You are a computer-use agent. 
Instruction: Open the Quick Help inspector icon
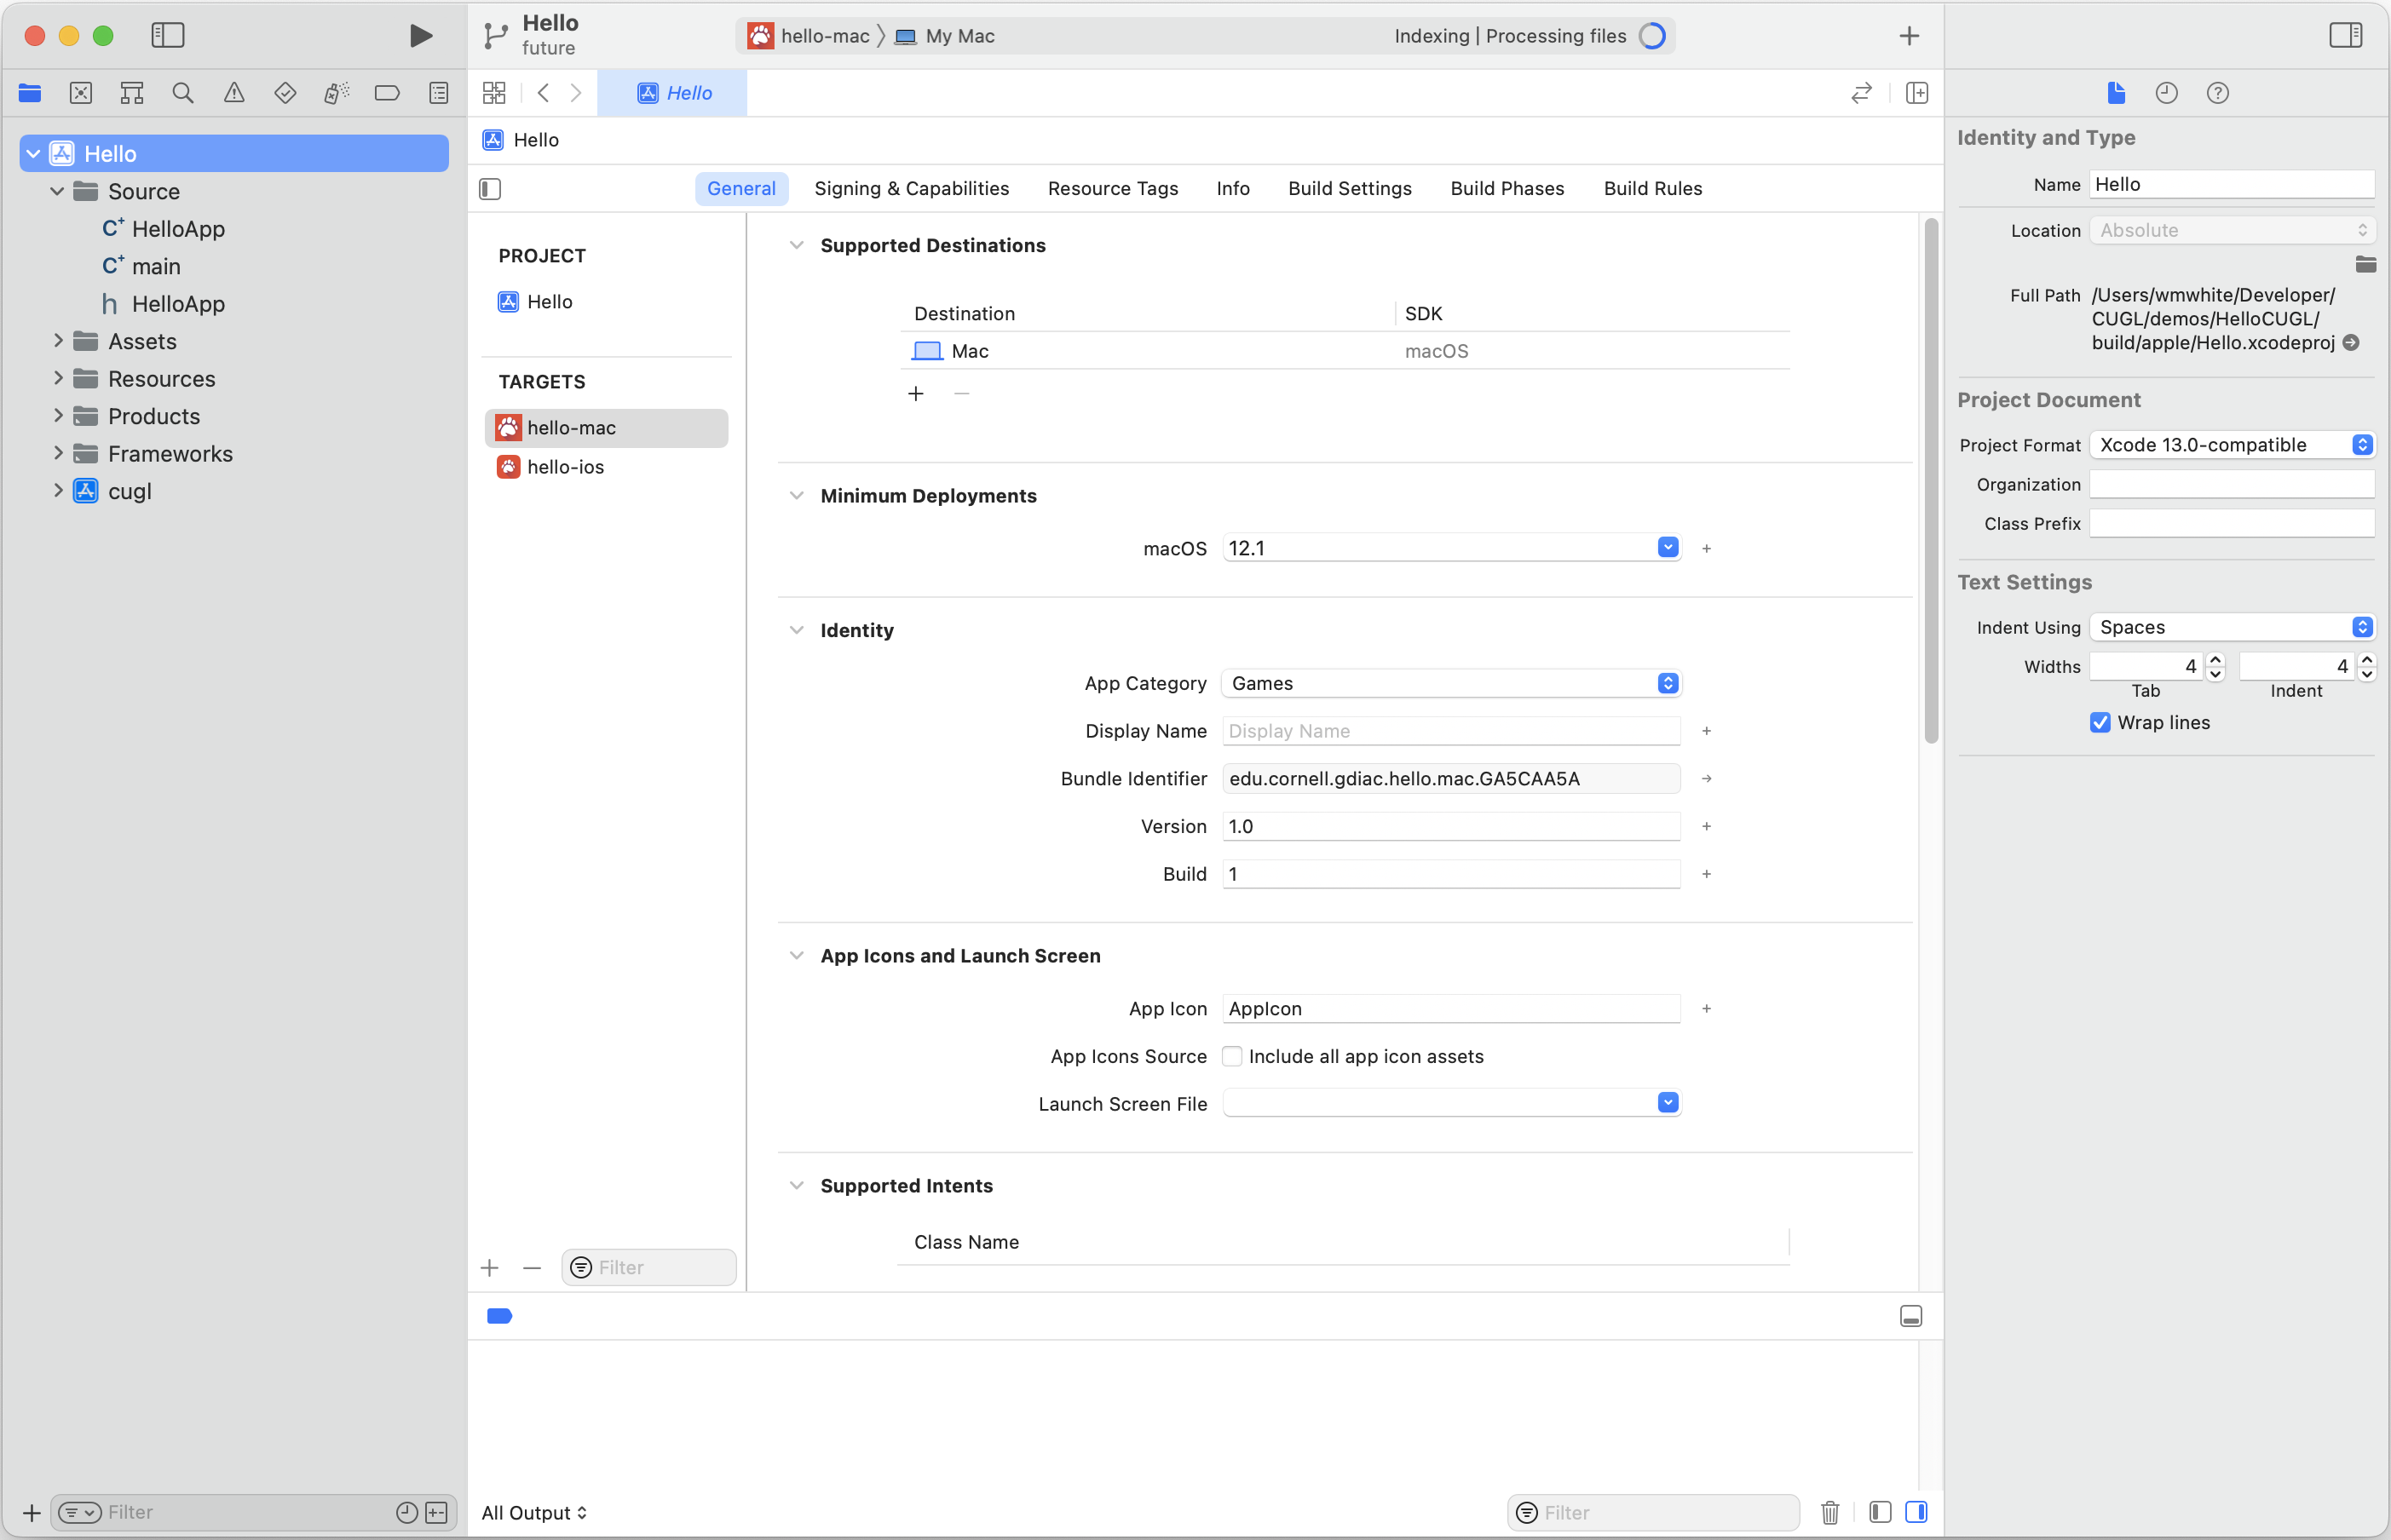(x=2217, y=93)
